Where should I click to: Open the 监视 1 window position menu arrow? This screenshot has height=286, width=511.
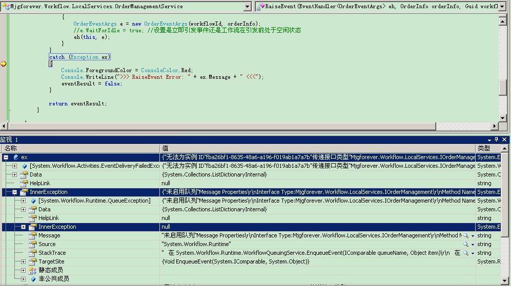click(x=489, y=140)
